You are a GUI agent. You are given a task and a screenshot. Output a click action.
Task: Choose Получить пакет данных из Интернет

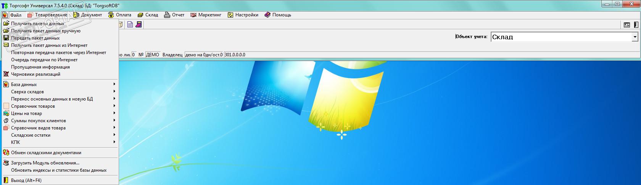point(60,45)
